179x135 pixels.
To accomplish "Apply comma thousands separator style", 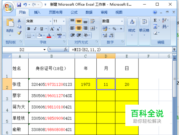I will tap(121, 29).
